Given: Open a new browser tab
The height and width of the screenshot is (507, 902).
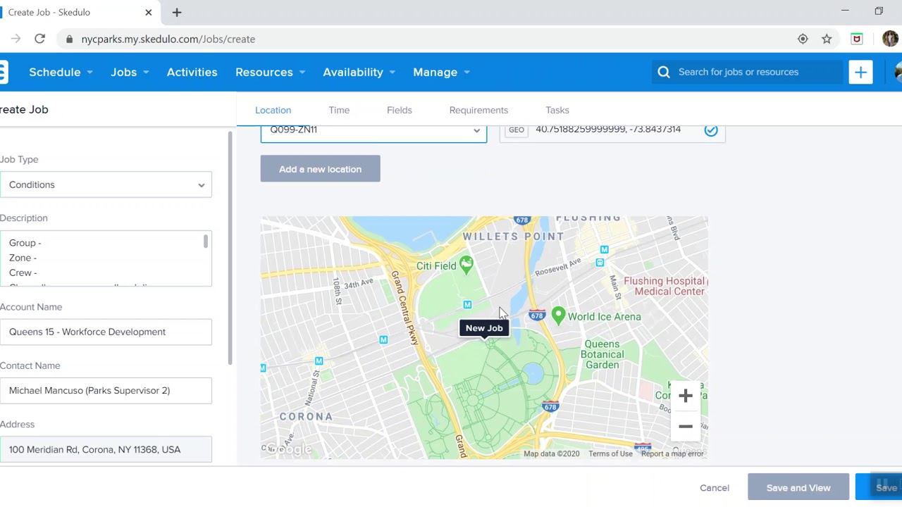Looking at the screenshot, I should (177, 12).
